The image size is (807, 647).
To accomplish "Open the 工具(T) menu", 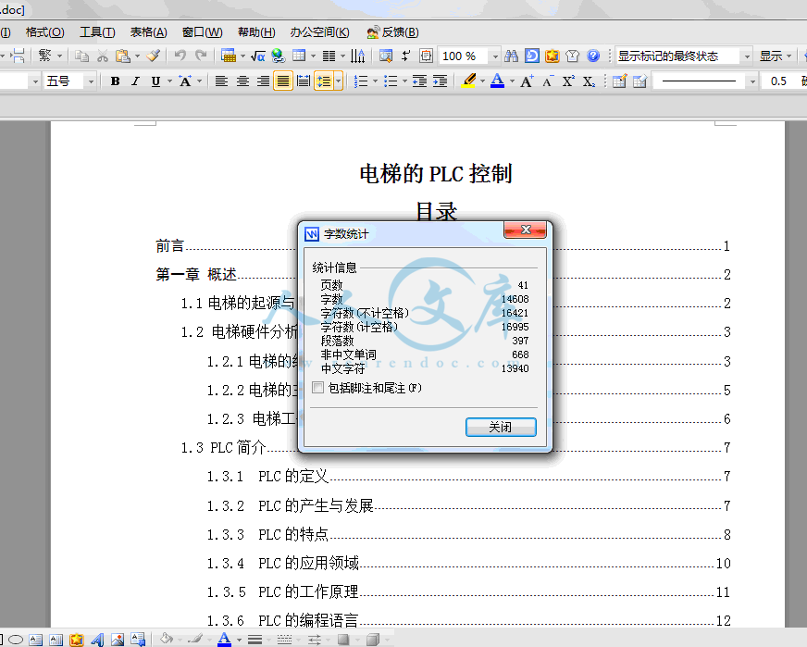I will pos(97,31).
